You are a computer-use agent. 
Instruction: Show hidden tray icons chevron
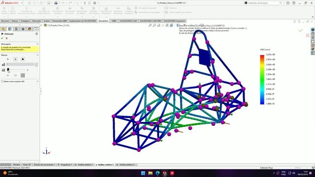point(274,173)
